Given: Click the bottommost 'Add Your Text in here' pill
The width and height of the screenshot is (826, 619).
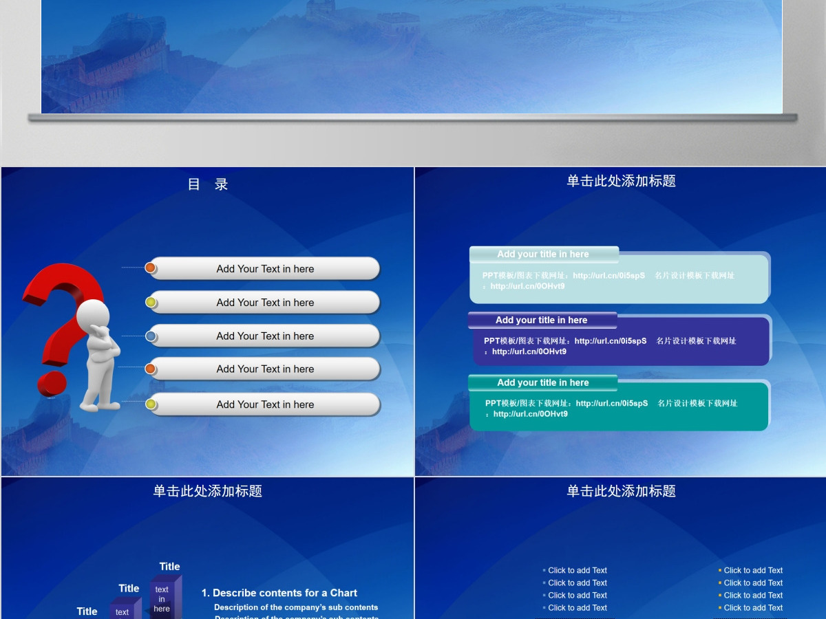Looking at the screenshot, I should [265, 404].
